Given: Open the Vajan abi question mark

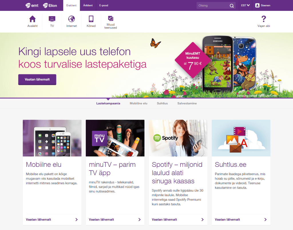Looking at the screenshot, I should point(264,19).
